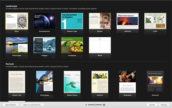The height and width of the screenshot is (108, 172).
Task: Pick the Modern Type algebra template
Action: (72, 21)
